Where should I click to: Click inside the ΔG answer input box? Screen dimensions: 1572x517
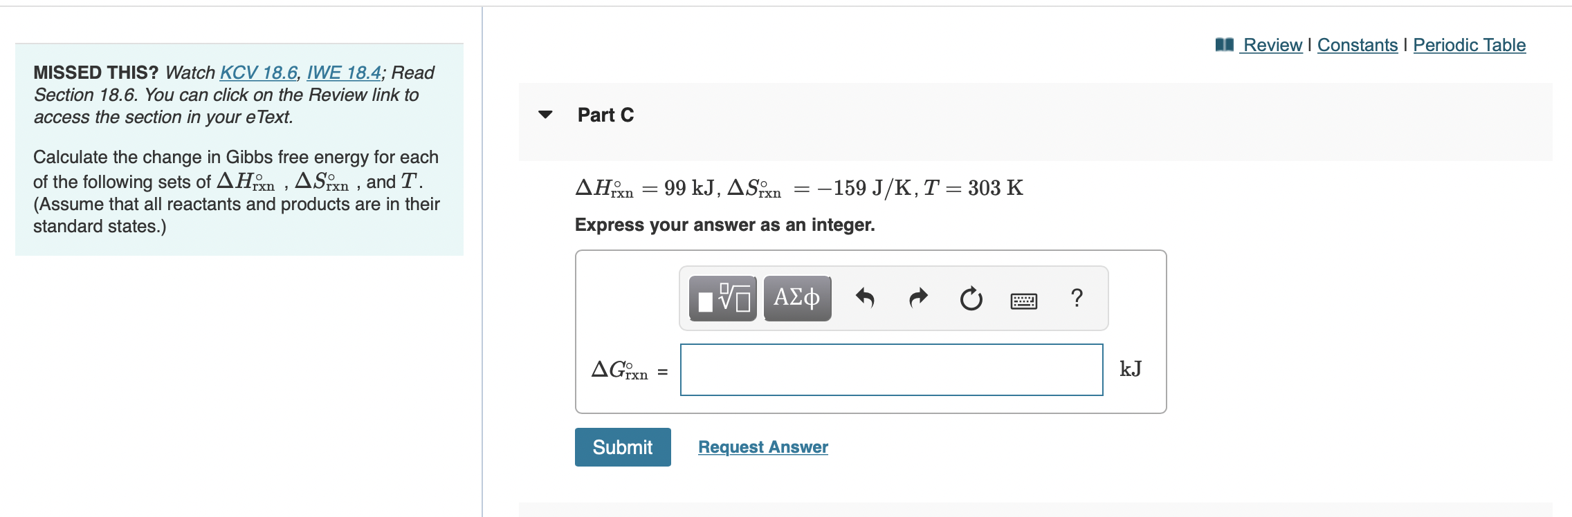click(893, 368)
